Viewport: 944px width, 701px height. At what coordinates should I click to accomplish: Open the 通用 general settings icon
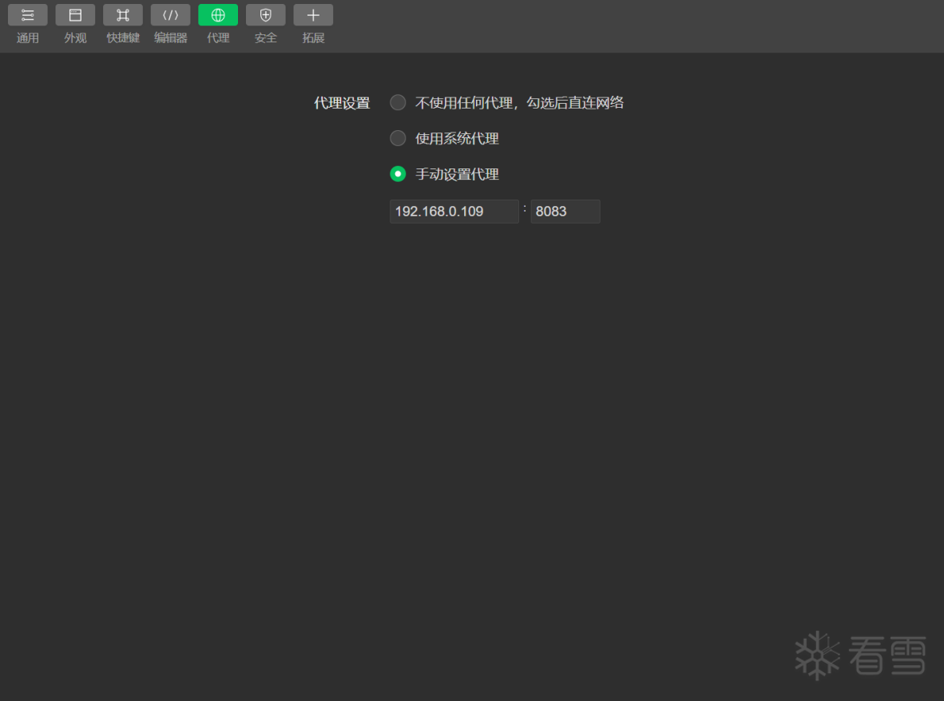28,15
